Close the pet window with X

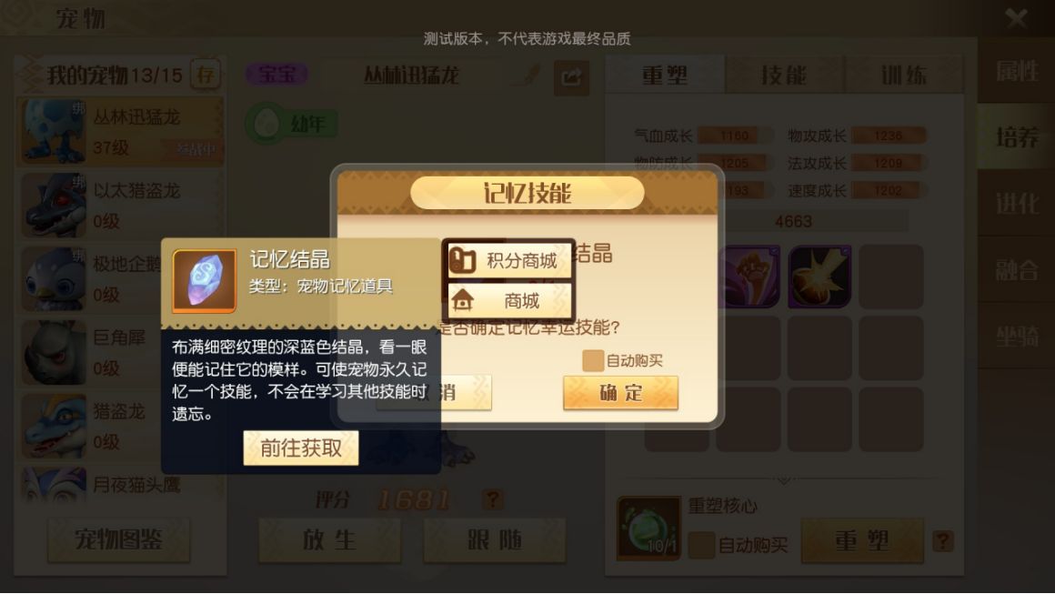(x=1016, y=17)
